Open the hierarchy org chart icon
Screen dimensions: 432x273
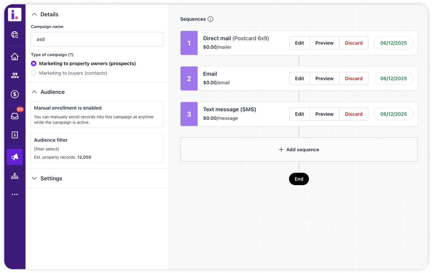(15, 176)
